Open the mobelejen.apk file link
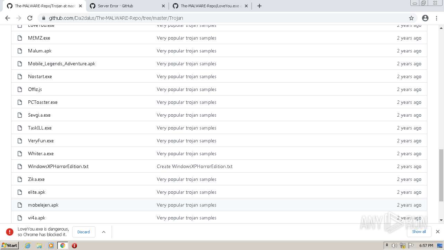Screen dimensions: 444x250 (x=43, y=205)
